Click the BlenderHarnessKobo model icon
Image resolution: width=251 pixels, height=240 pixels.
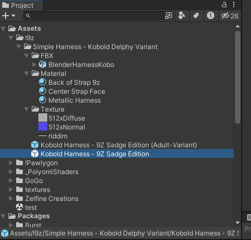click(43, 65)
